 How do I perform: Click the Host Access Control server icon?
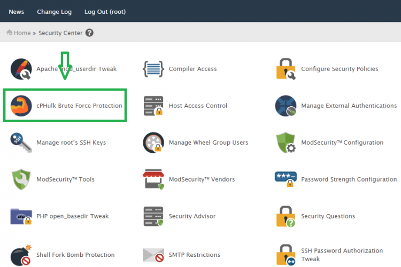[153, 106]
